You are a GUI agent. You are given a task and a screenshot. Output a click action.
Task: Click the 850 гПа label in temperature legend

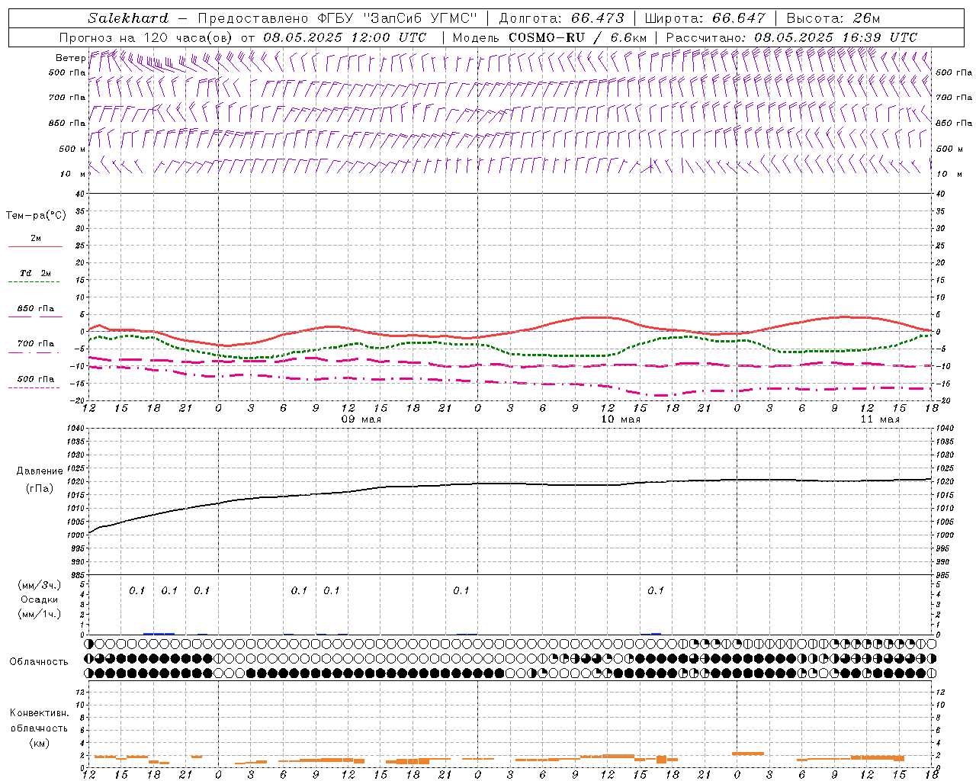(36, 309)
